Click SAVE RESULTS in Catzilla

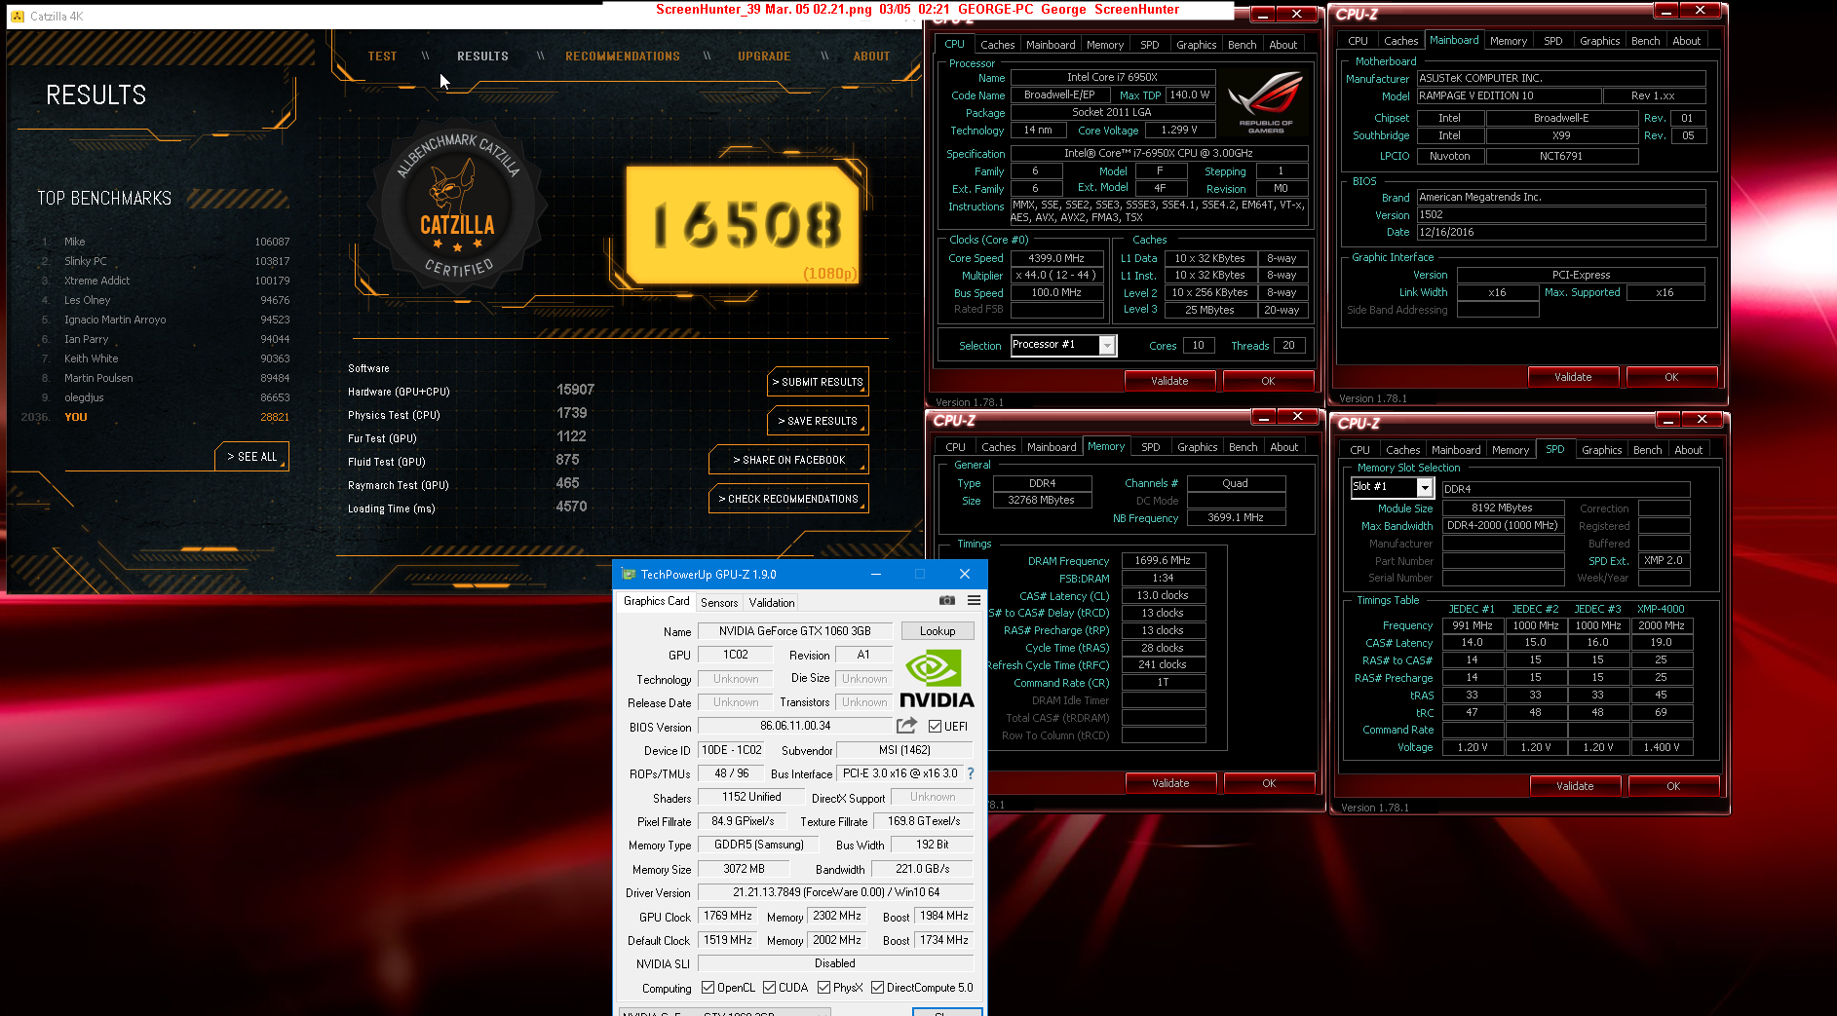pos(818,421)
